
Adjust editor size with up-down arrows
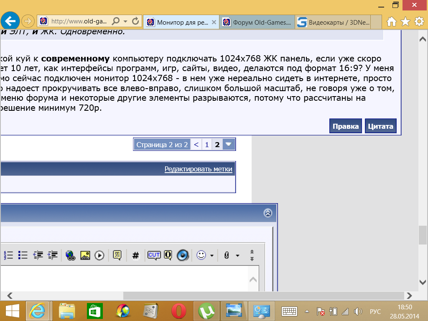click(252, 255)
